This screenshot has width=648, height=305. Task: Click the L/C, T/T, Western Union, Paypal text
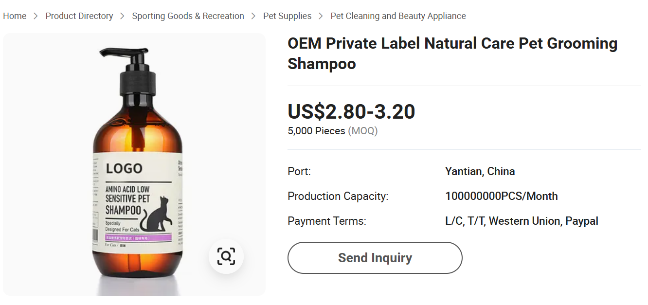[522, 221]
